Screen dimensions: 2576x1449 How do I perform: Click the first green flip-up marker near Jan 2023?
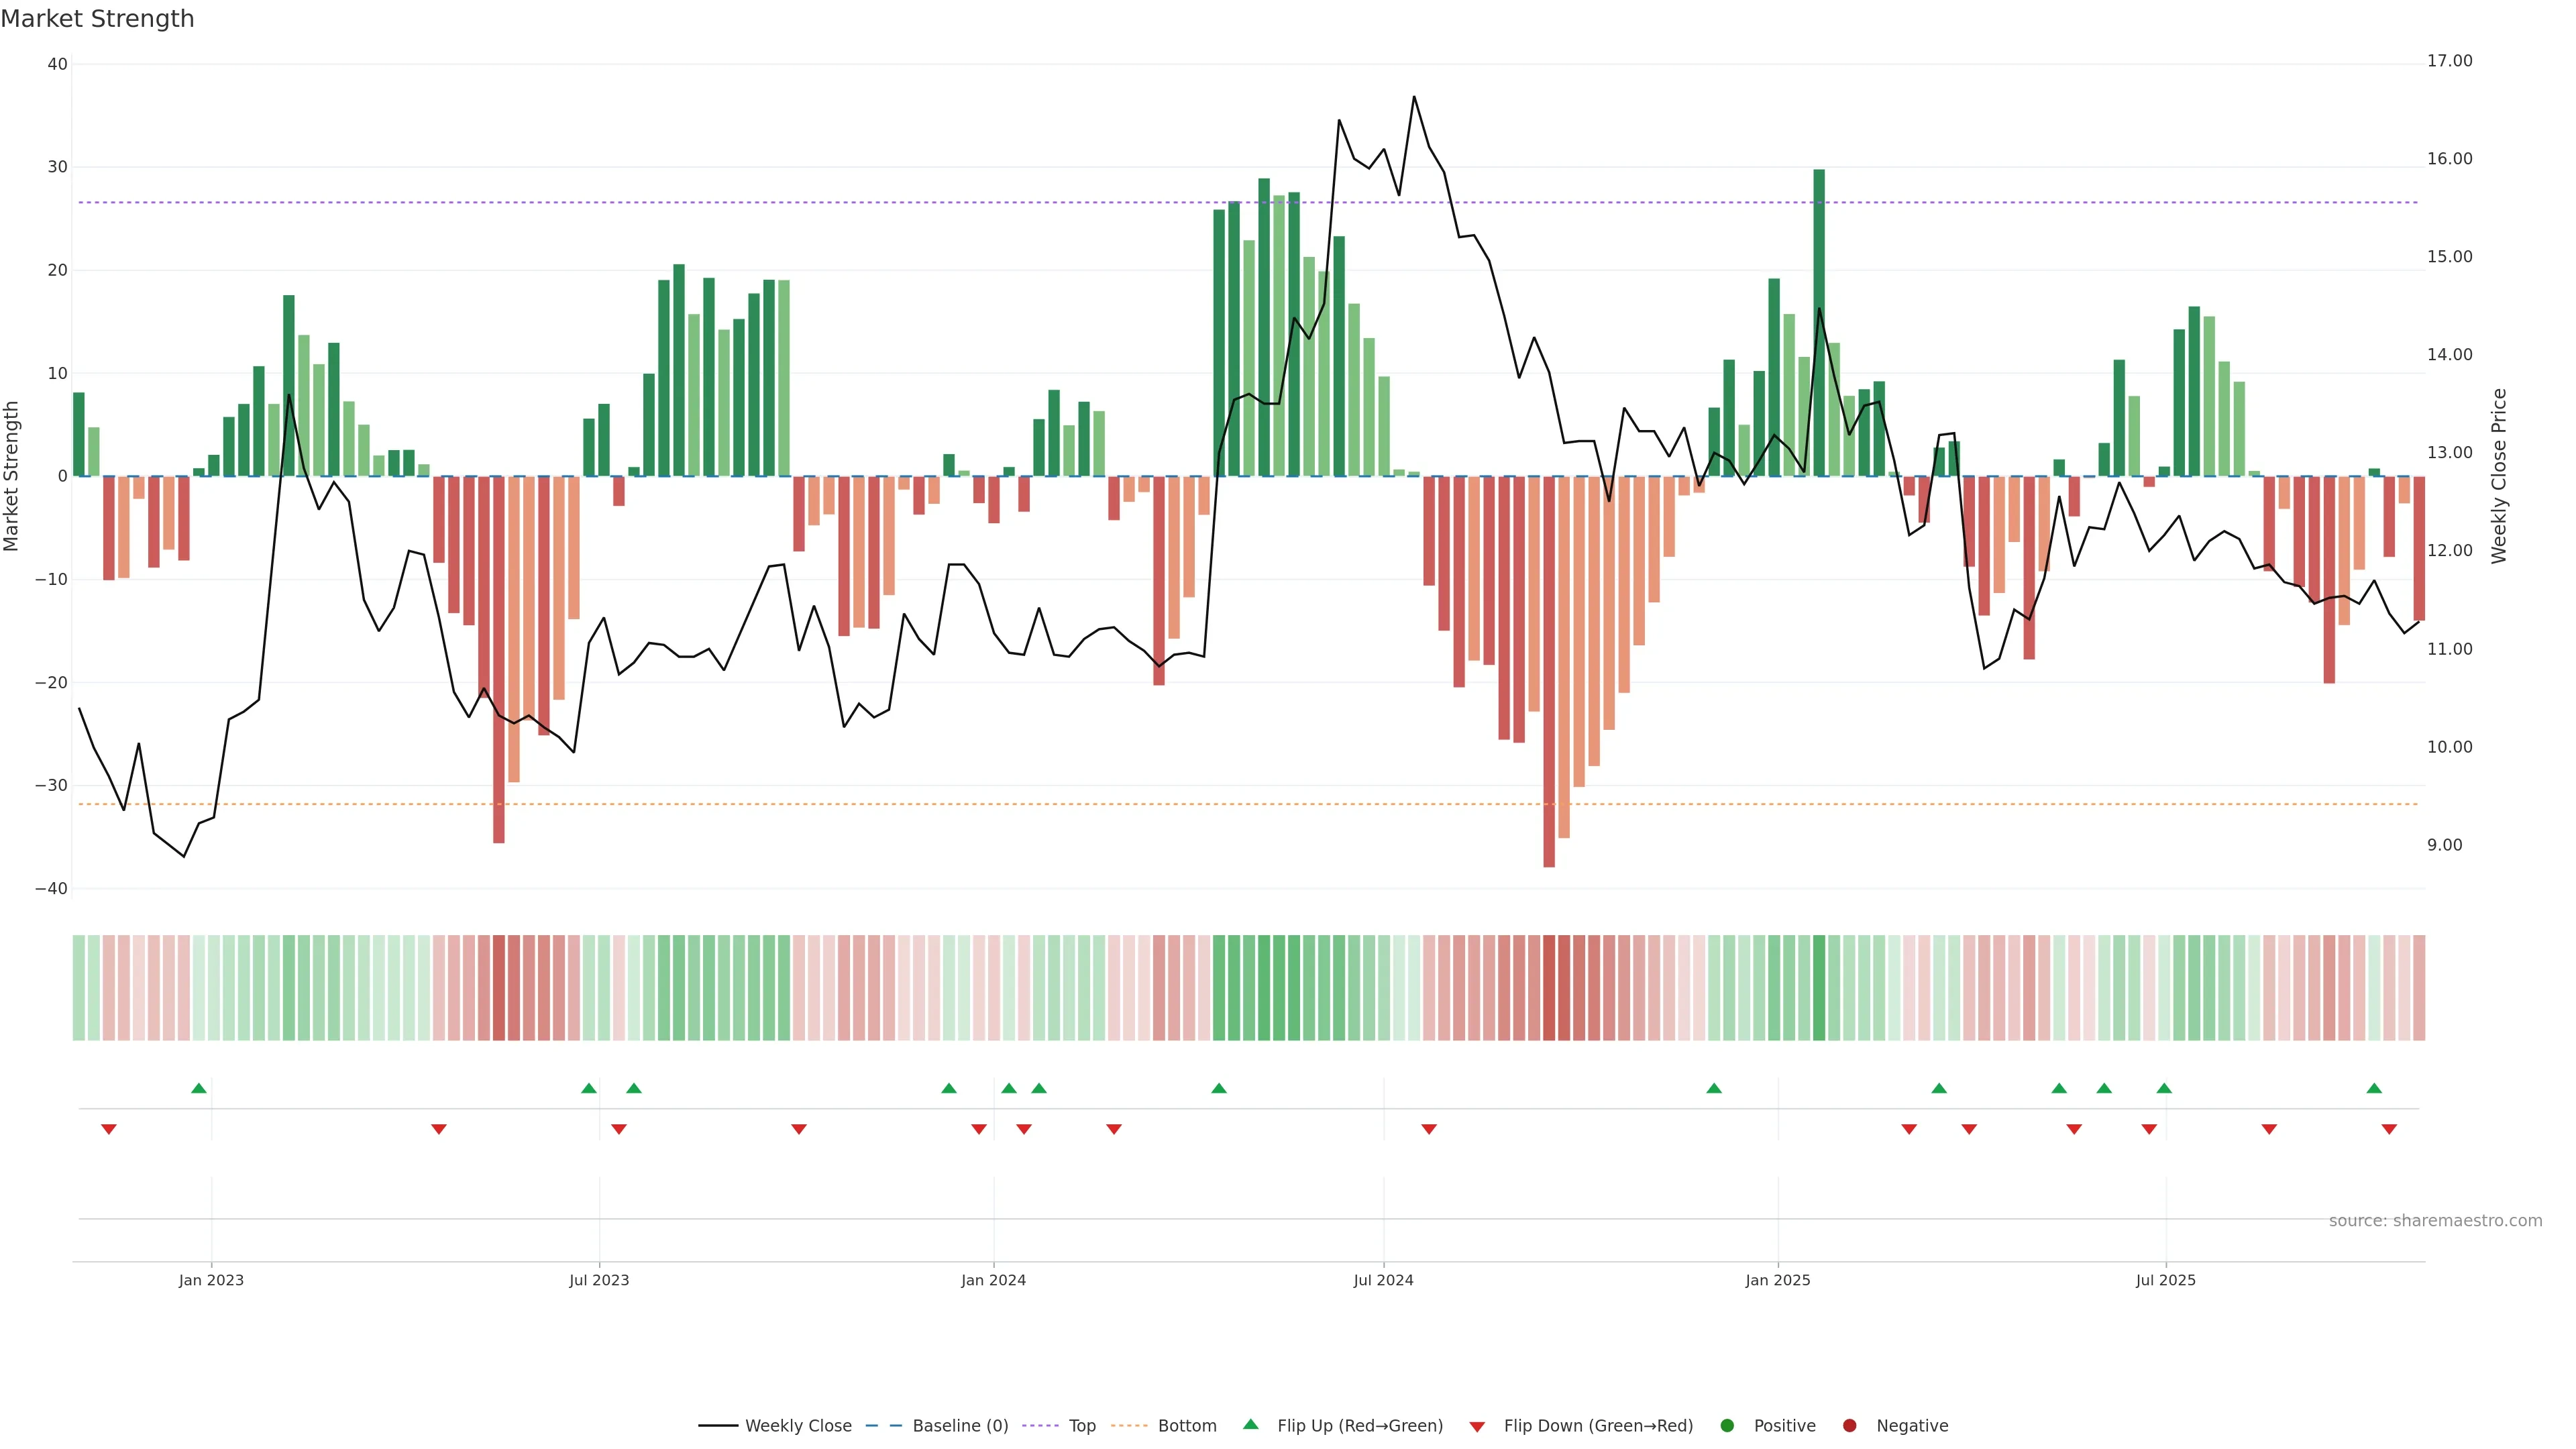(x=199, y=1088)
